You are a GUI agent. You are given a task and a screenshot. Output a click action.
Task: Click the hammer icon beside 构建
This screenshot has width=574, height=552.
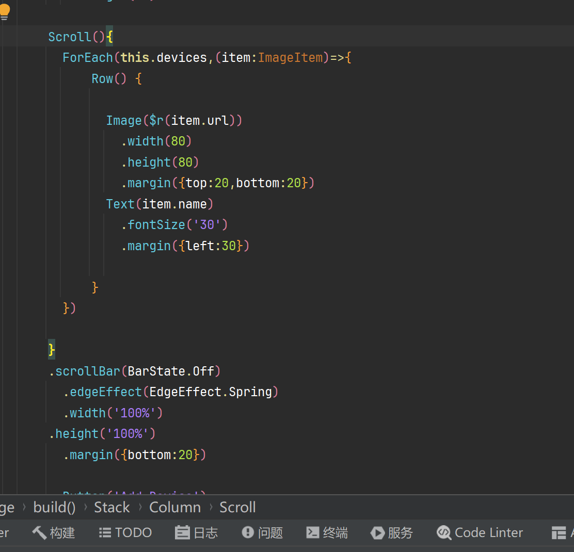click(x=39, y=532)
